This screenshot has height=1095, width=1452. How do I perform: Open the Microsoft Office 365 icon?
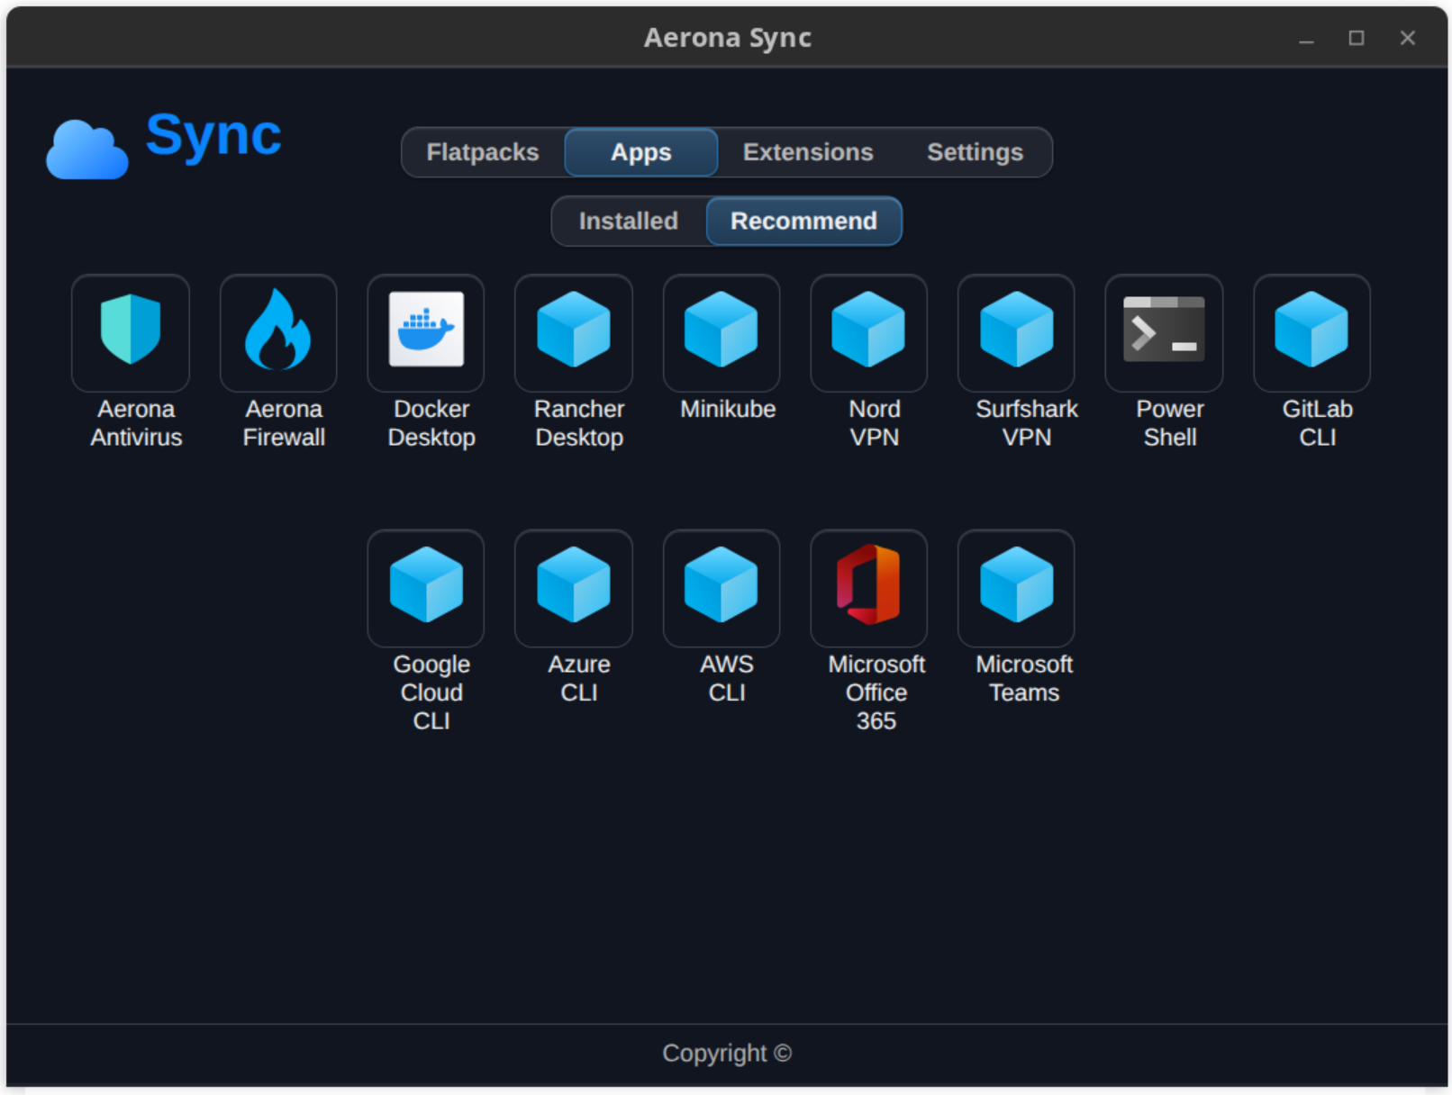click(x=869, y=588)
